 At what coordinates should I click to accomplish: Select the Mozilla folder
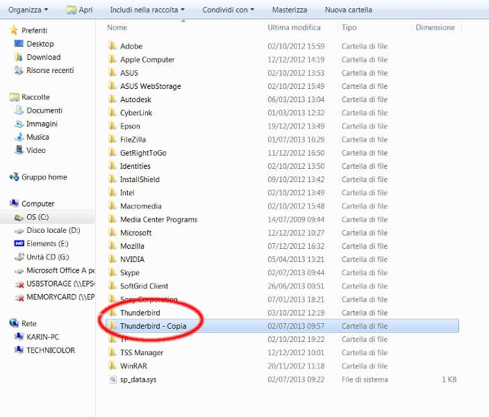click(132, 246)
